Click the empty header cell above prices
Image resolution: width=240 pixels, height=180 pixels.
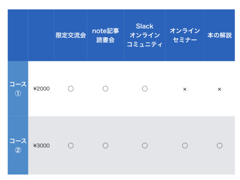41,35
